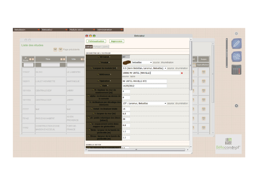Sort Ville column ascending
Viewport: 258px width, 182px height.
(x=82, y=59)
